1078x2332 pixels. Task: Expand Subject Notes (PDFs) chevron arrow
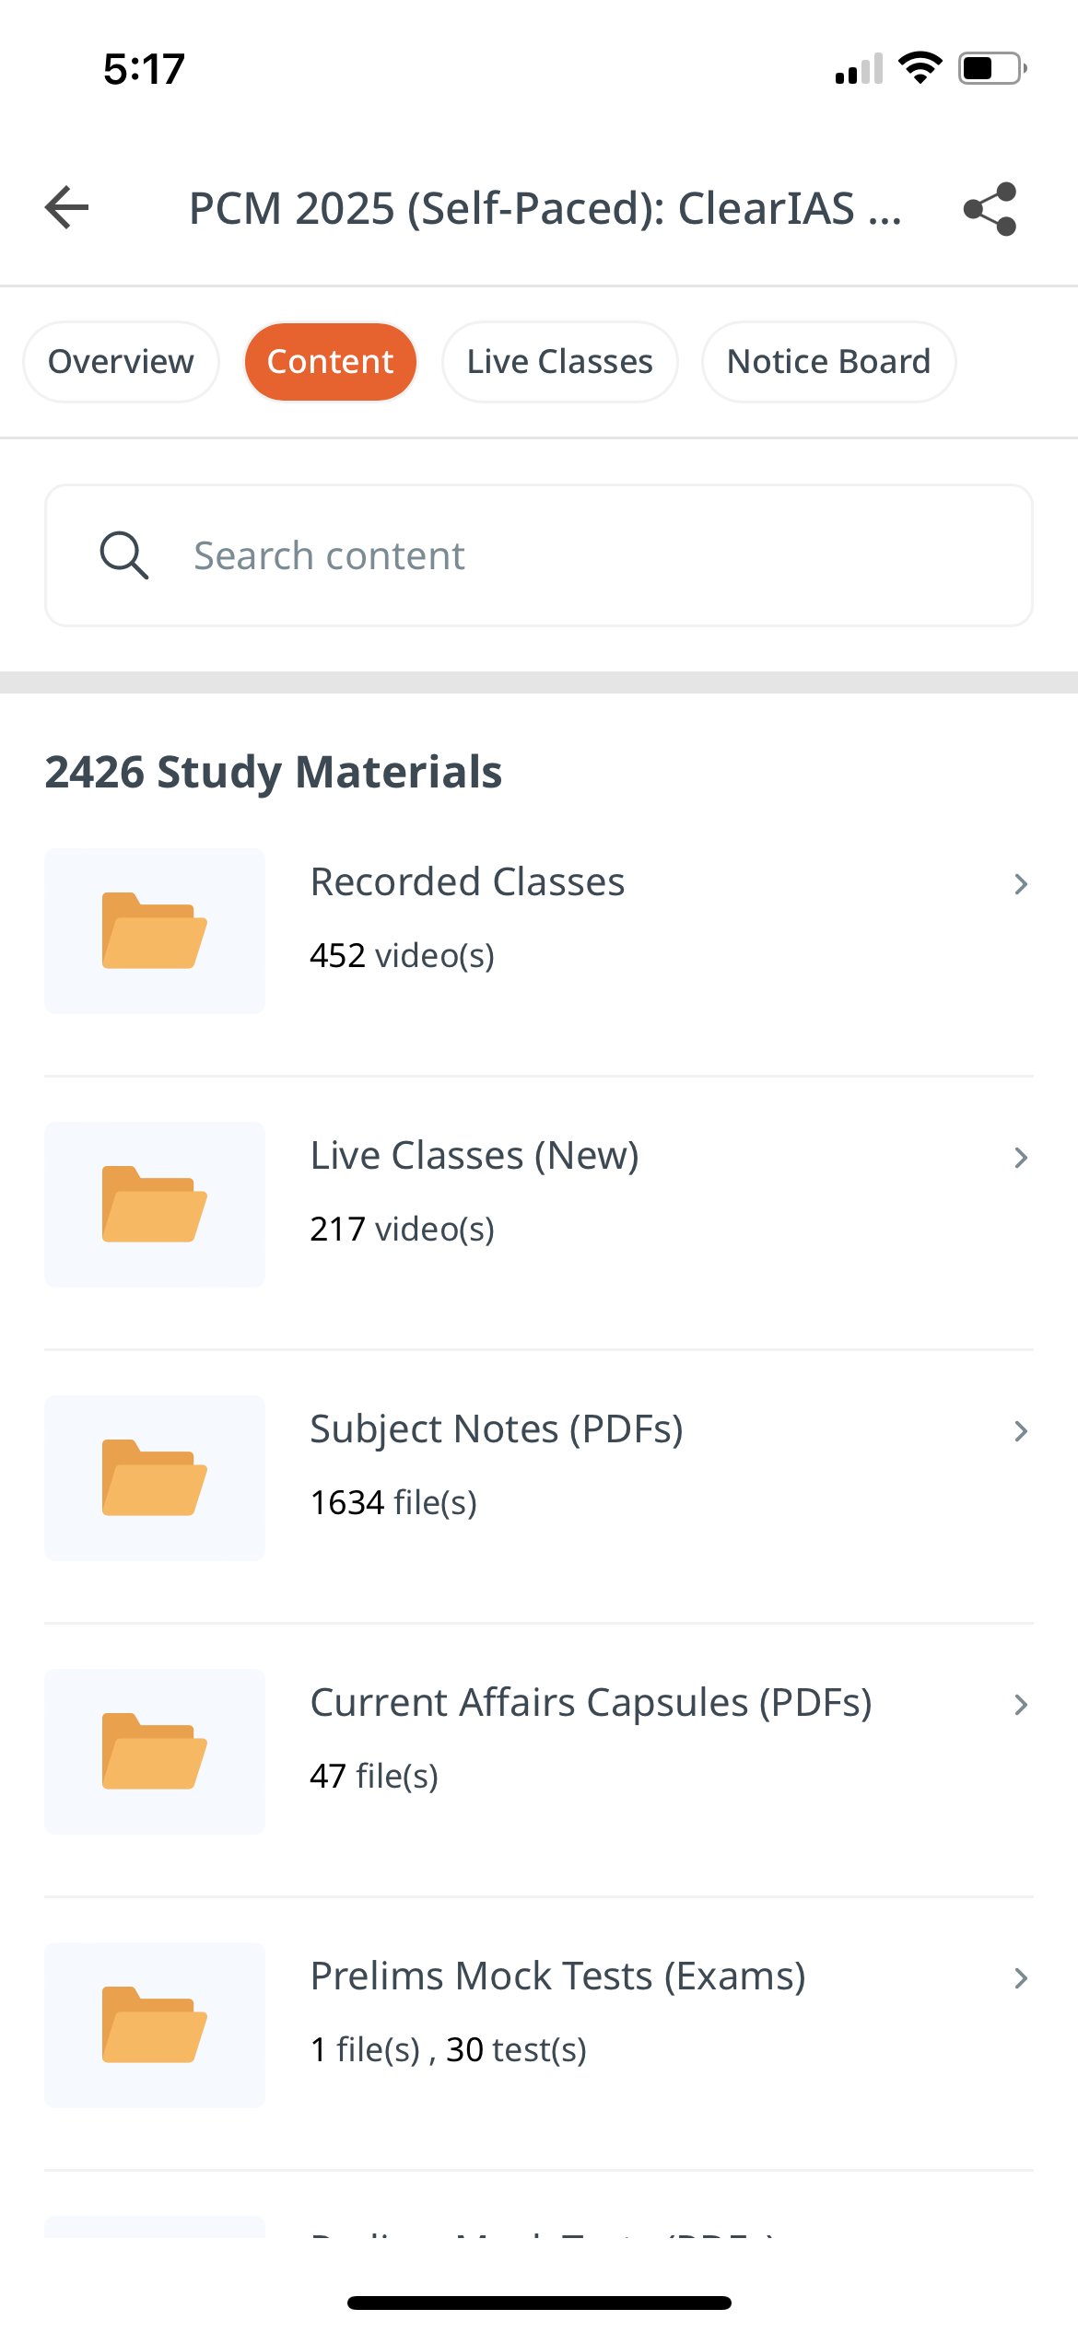coord(1020,1431)
